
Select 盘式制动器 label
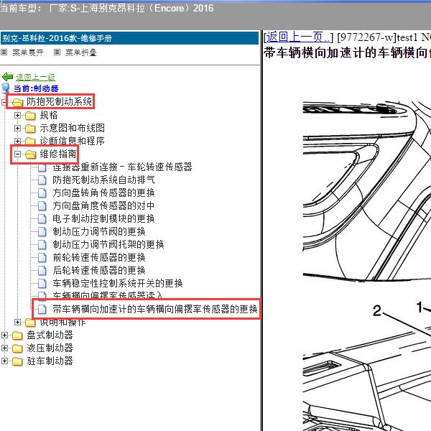[x=50, y=335]
